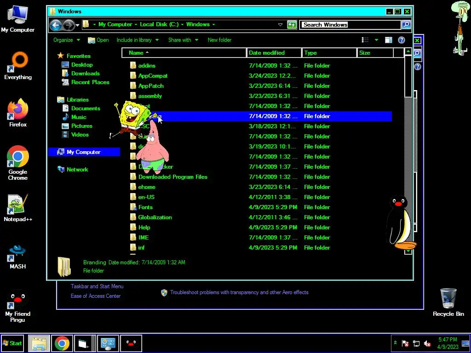Select the assembly folder
Image resolution: width=471 pixels, height=353 pixels.
(150, 96)
